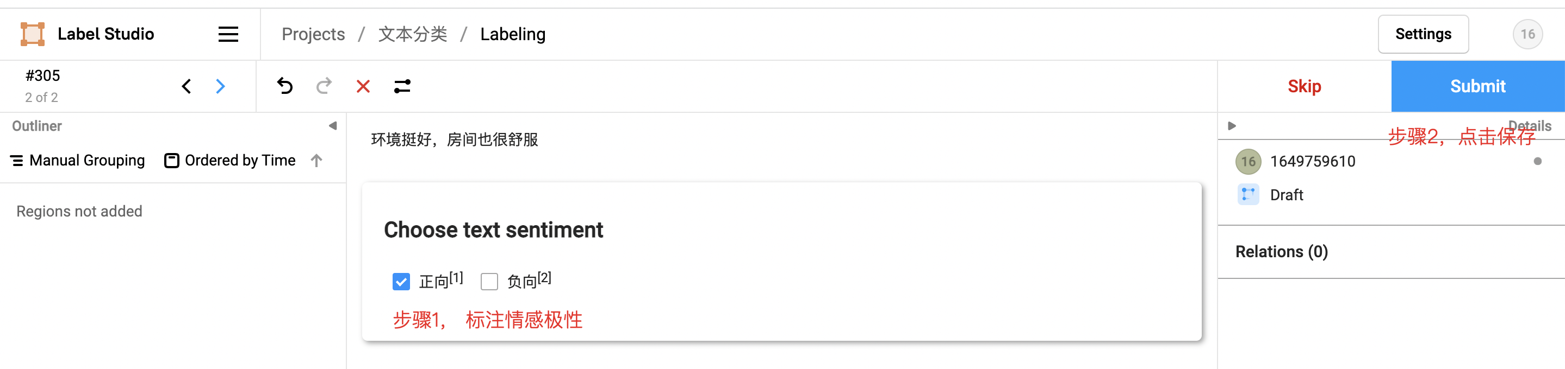Skip the current task
Viewport: 1565px width, 369px height.
click(x=1304, y=87)
